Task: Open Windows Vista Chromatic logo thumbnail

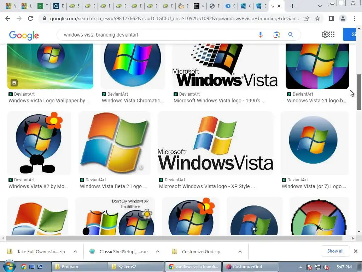Action: point(133,66)
